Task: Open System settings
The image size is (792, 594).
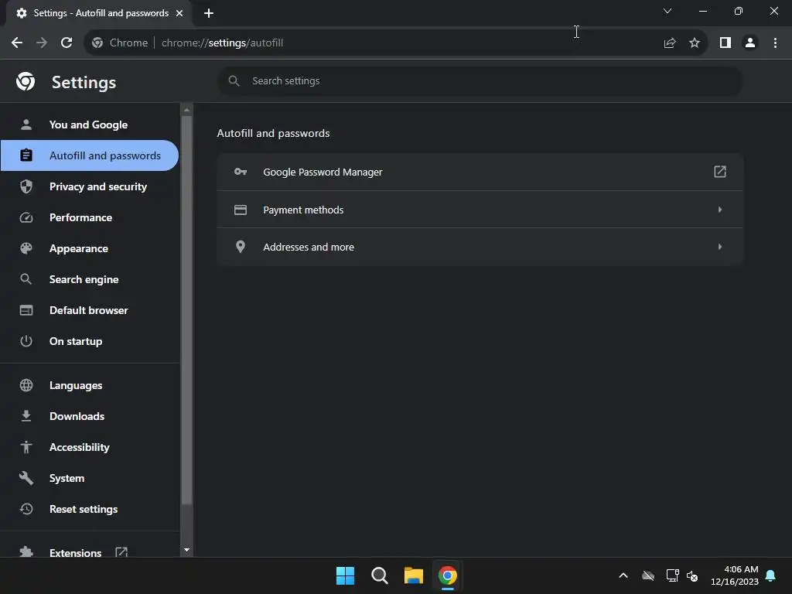Action: click(90, 478)
